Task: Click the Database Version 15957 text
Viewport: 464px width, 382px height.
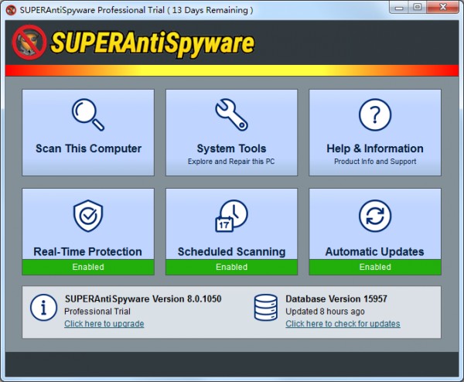Action: [336, 298]
